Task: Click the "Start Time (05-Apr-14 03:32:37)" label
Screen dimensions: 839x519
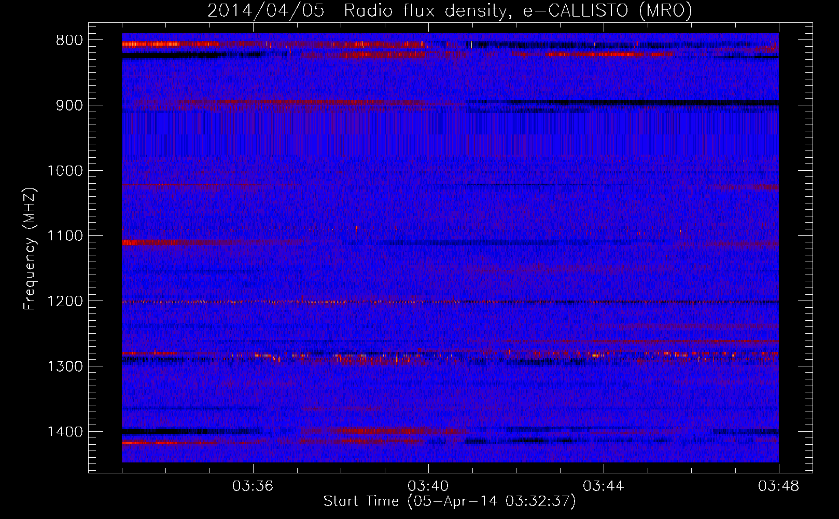Action: tap(450, 501)
